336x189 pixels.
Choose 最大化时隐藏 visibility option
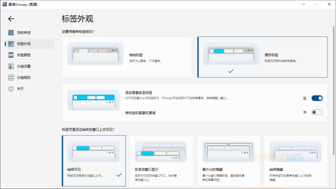click(x=228, y=161)
